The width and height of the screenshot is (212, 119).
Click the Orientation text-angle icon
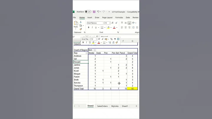133,23
